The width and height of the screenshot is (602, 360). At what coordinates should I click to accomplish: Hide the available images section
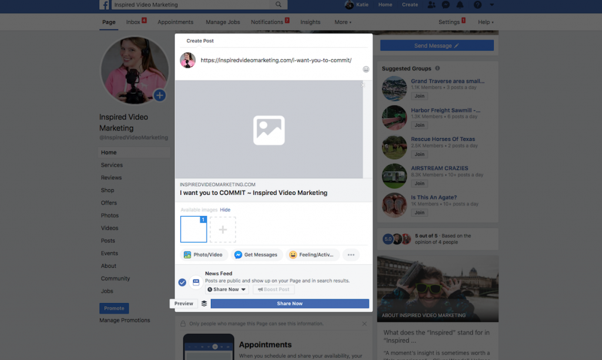(225, 210)
